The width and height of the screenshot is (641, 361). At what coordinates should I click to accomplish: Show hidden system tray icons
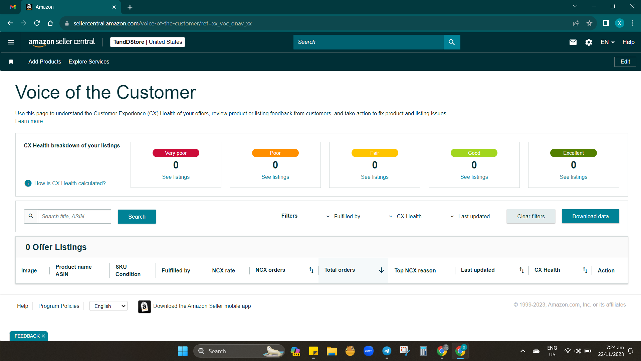(522, 351)
